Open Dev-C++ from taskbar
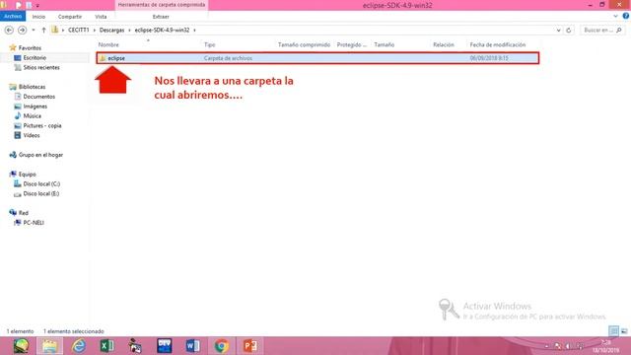Image resolution: width=631 pixels, height=355 pixels. point(165,346)
